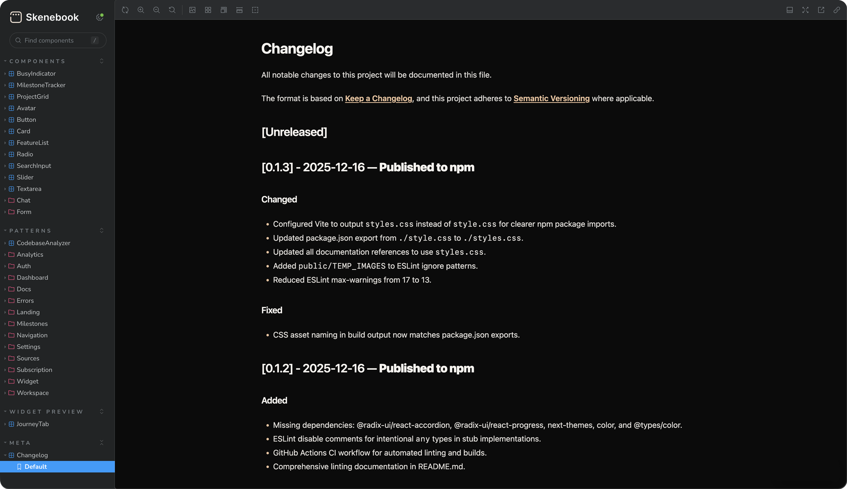Image resolution: width=847 pixels, height=489 pixels.
Task: Show the addons panel icon
Action: (x=789, y=10)
